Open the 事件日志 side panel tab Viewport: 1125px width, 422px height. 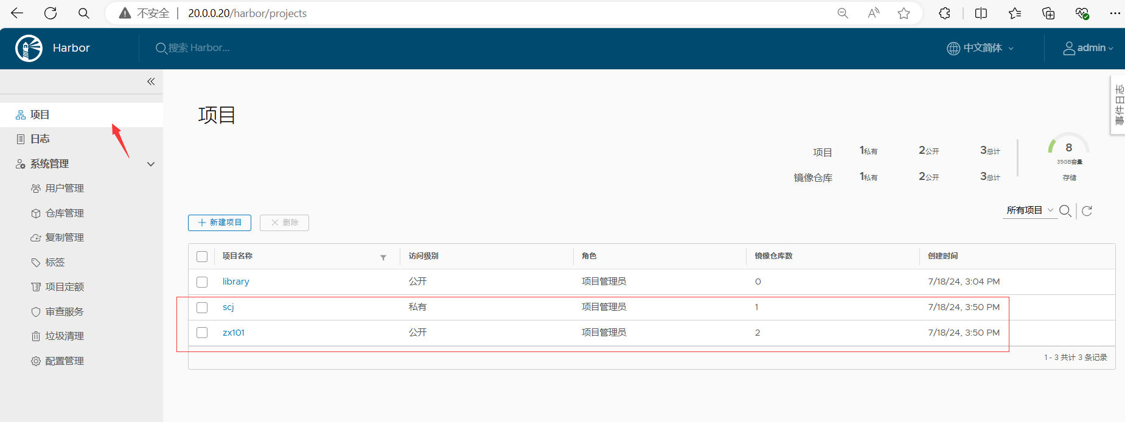(x=1118, y=105)
